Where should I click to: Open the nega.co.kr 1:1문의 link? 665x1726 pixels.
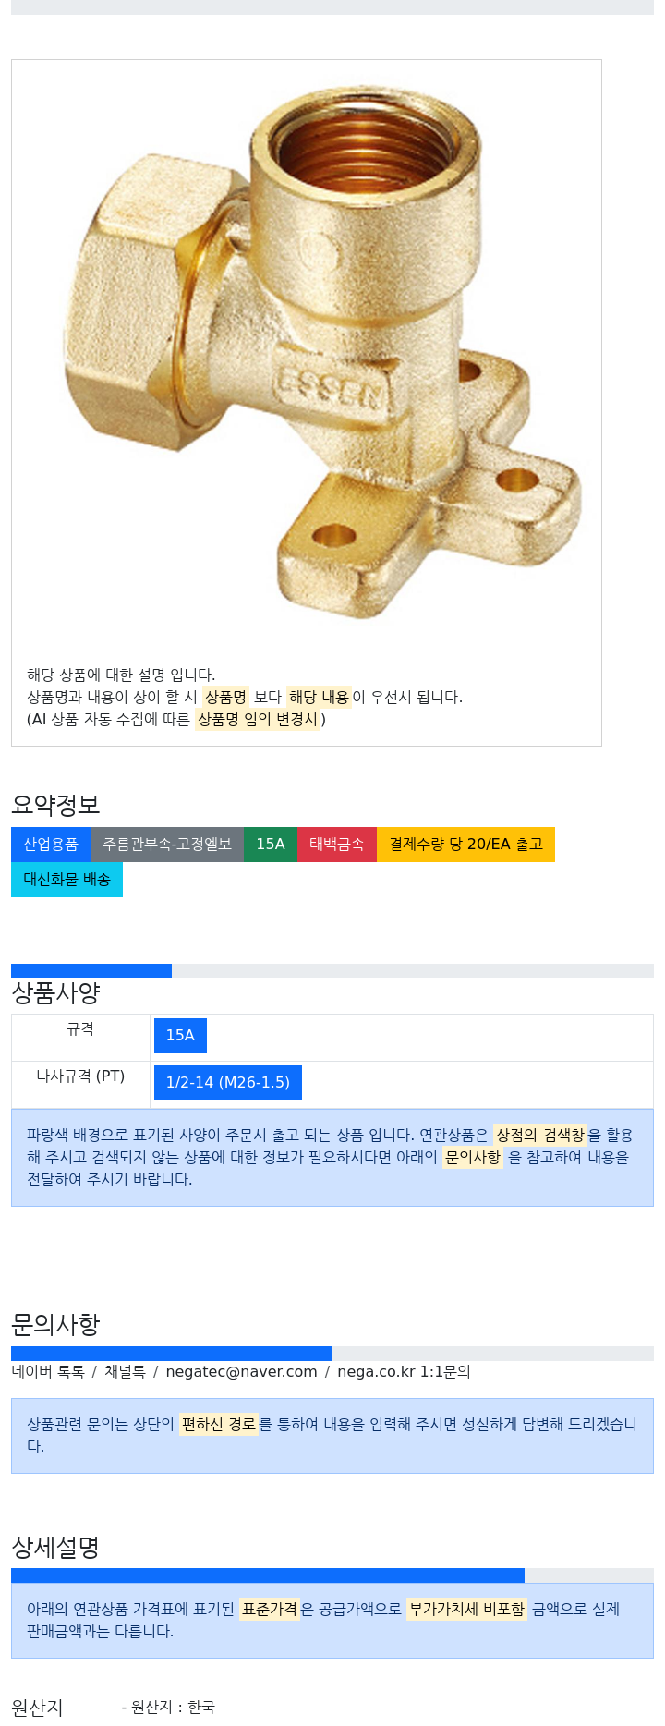click(404, 1371)
